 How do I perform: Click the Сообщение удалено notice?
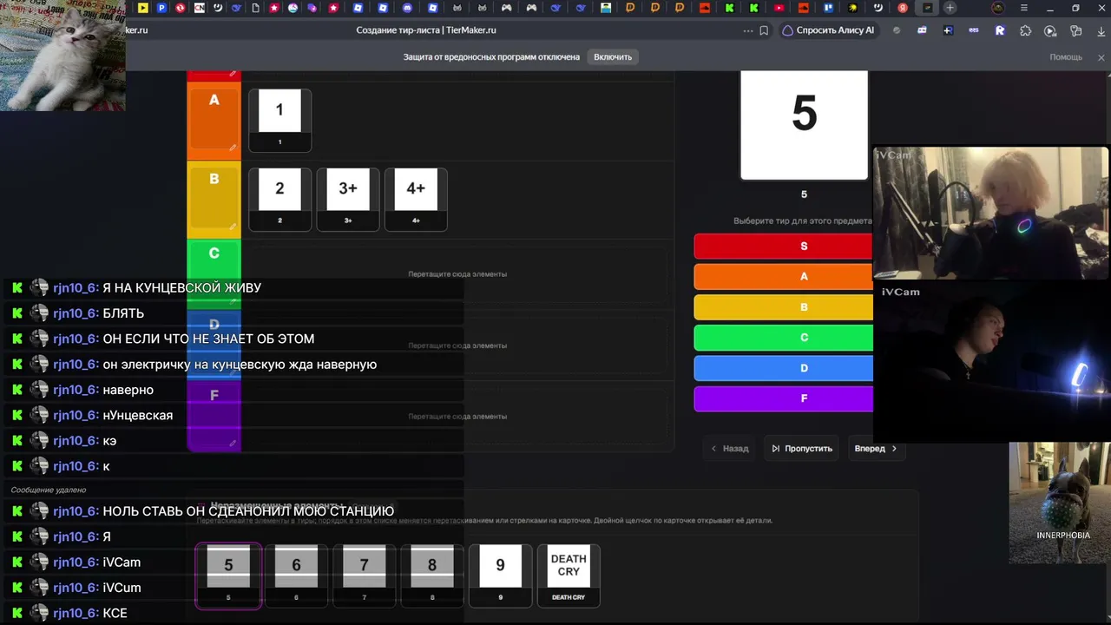(x=49, y=490)
